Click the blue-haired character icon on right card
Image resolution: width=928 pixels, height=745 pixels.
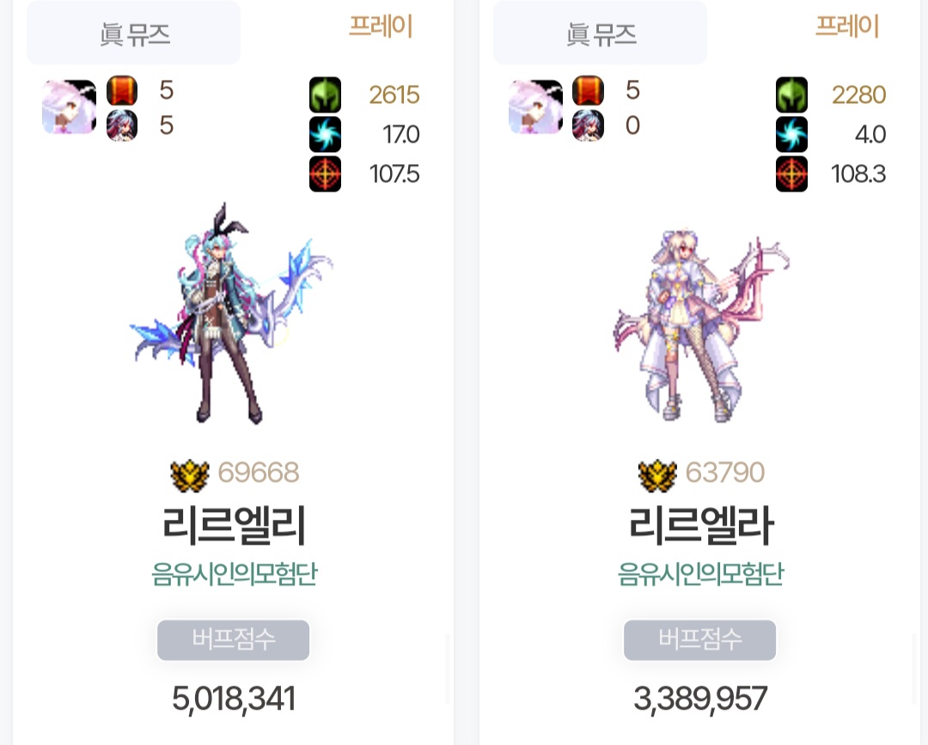click(589, 125)
